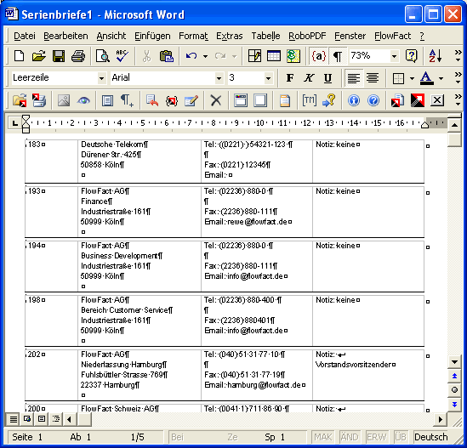The width and height of the screenshot is (467, 448).
Task: Click the FlowFact folder with arrow icon
Action: (20, 100)
